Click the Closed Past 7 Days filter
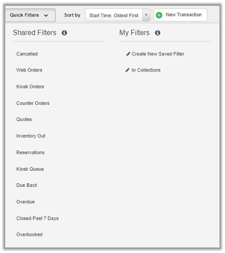225x253 pixels. 37,218
